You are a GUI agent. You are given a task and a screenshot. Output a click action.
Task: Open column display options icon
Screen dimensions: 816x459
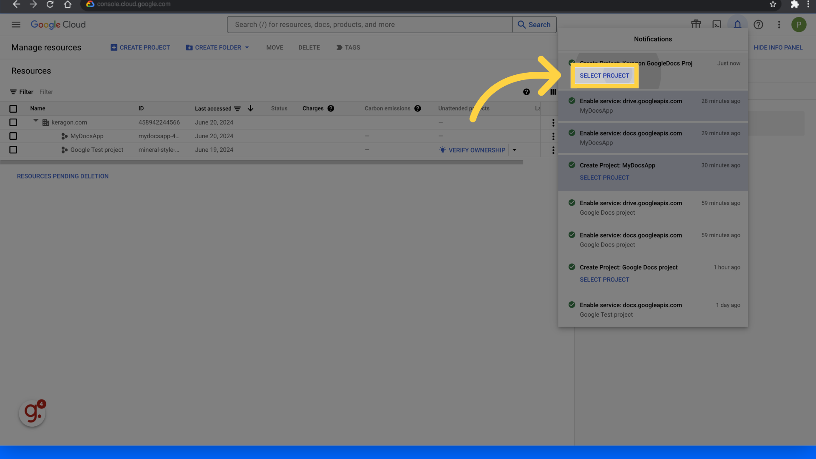coord(553,92)
